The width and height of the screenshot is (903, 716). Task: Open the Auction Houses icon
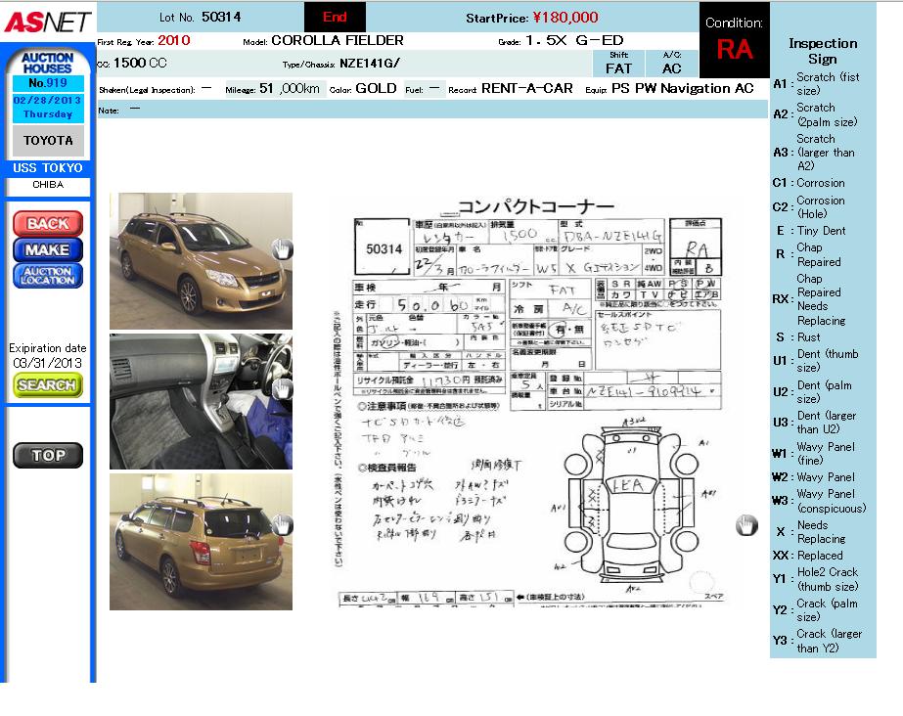(48, 64)
